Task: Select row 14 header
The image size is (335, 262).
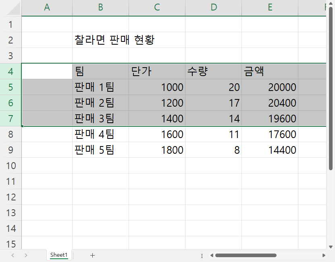Action: [10, 229]
